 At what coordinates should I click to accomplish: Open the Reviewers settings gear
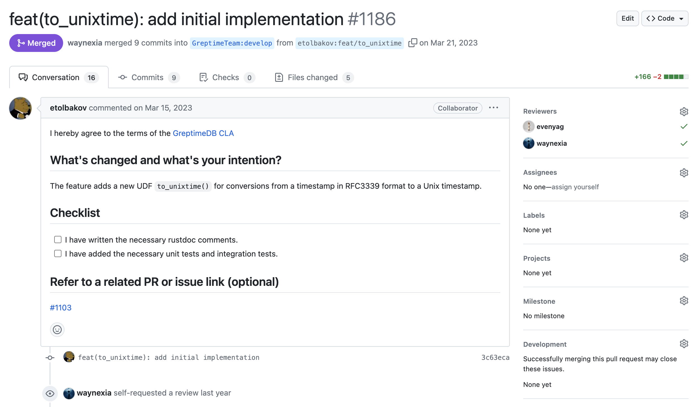(684, 112)
